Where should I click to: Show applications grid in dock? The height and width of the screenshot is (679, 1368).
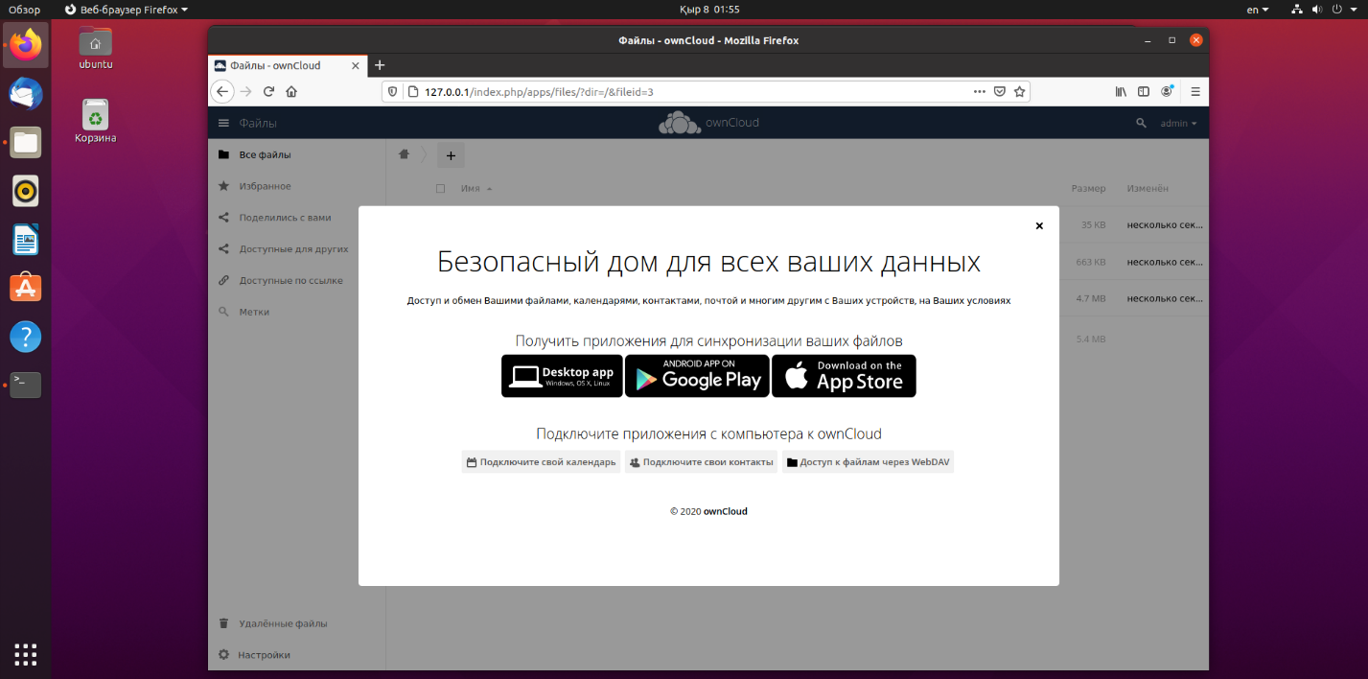(x=26, y=654)
